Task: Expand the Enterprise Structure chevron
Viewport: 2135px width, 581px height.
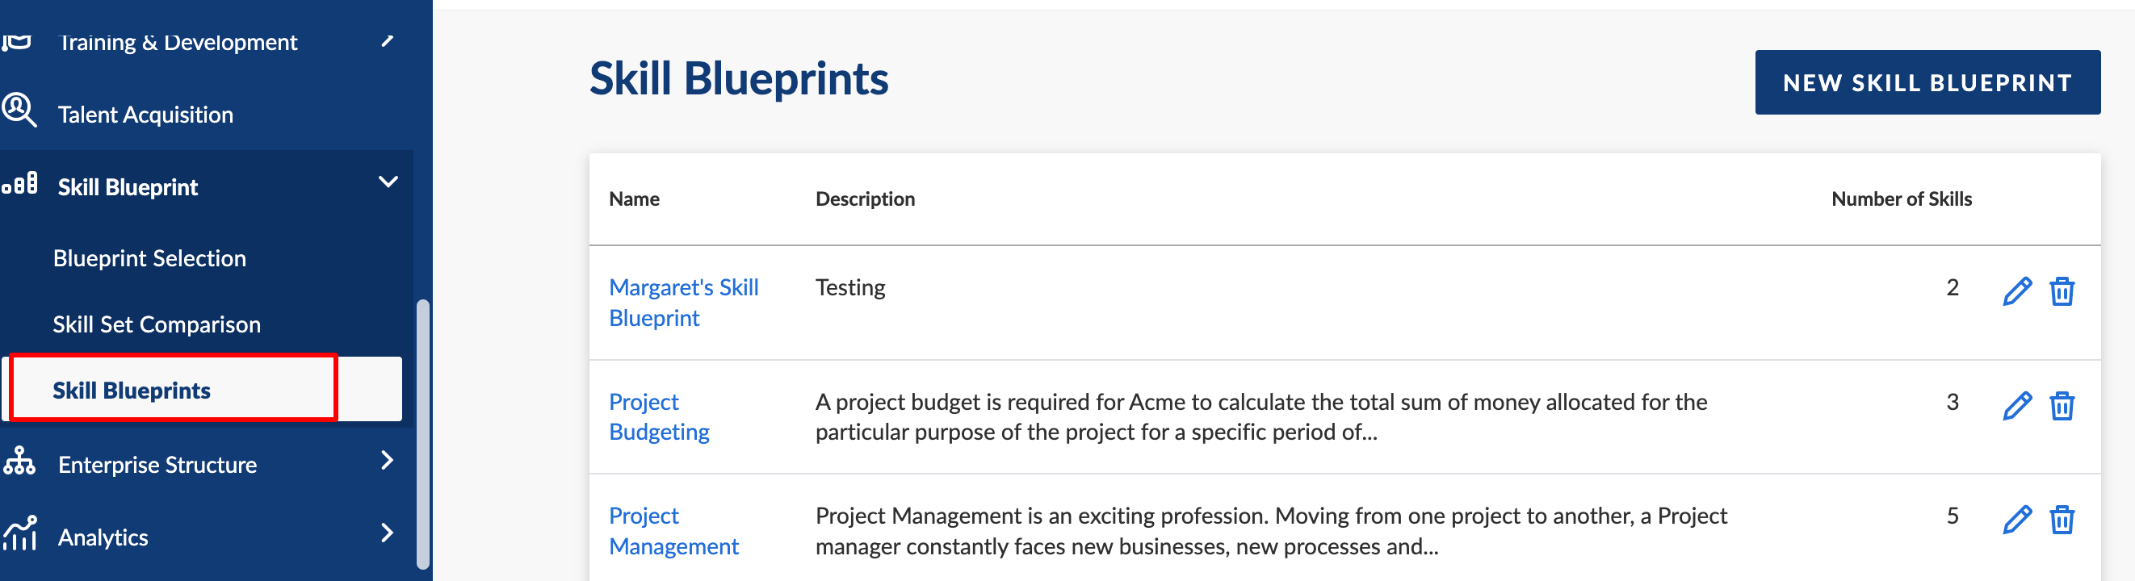Action: pos(387,460)
